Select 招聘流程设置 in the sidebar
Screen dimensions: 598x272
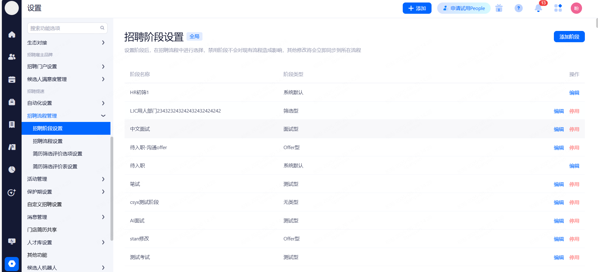coord(48,141)
